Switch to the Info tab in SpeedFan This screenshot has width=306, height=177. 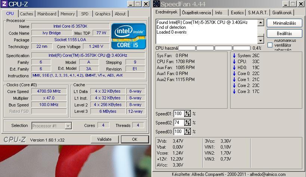pyautogui.click(x=219, y=13)
